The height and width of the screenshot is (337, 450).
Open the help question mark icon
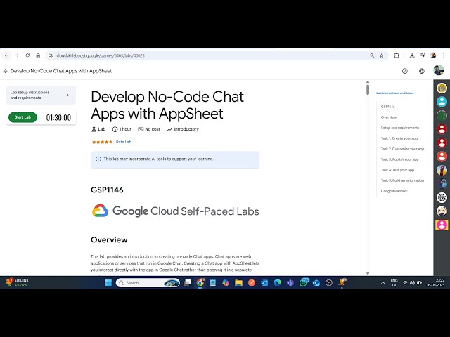click(405, 71)
